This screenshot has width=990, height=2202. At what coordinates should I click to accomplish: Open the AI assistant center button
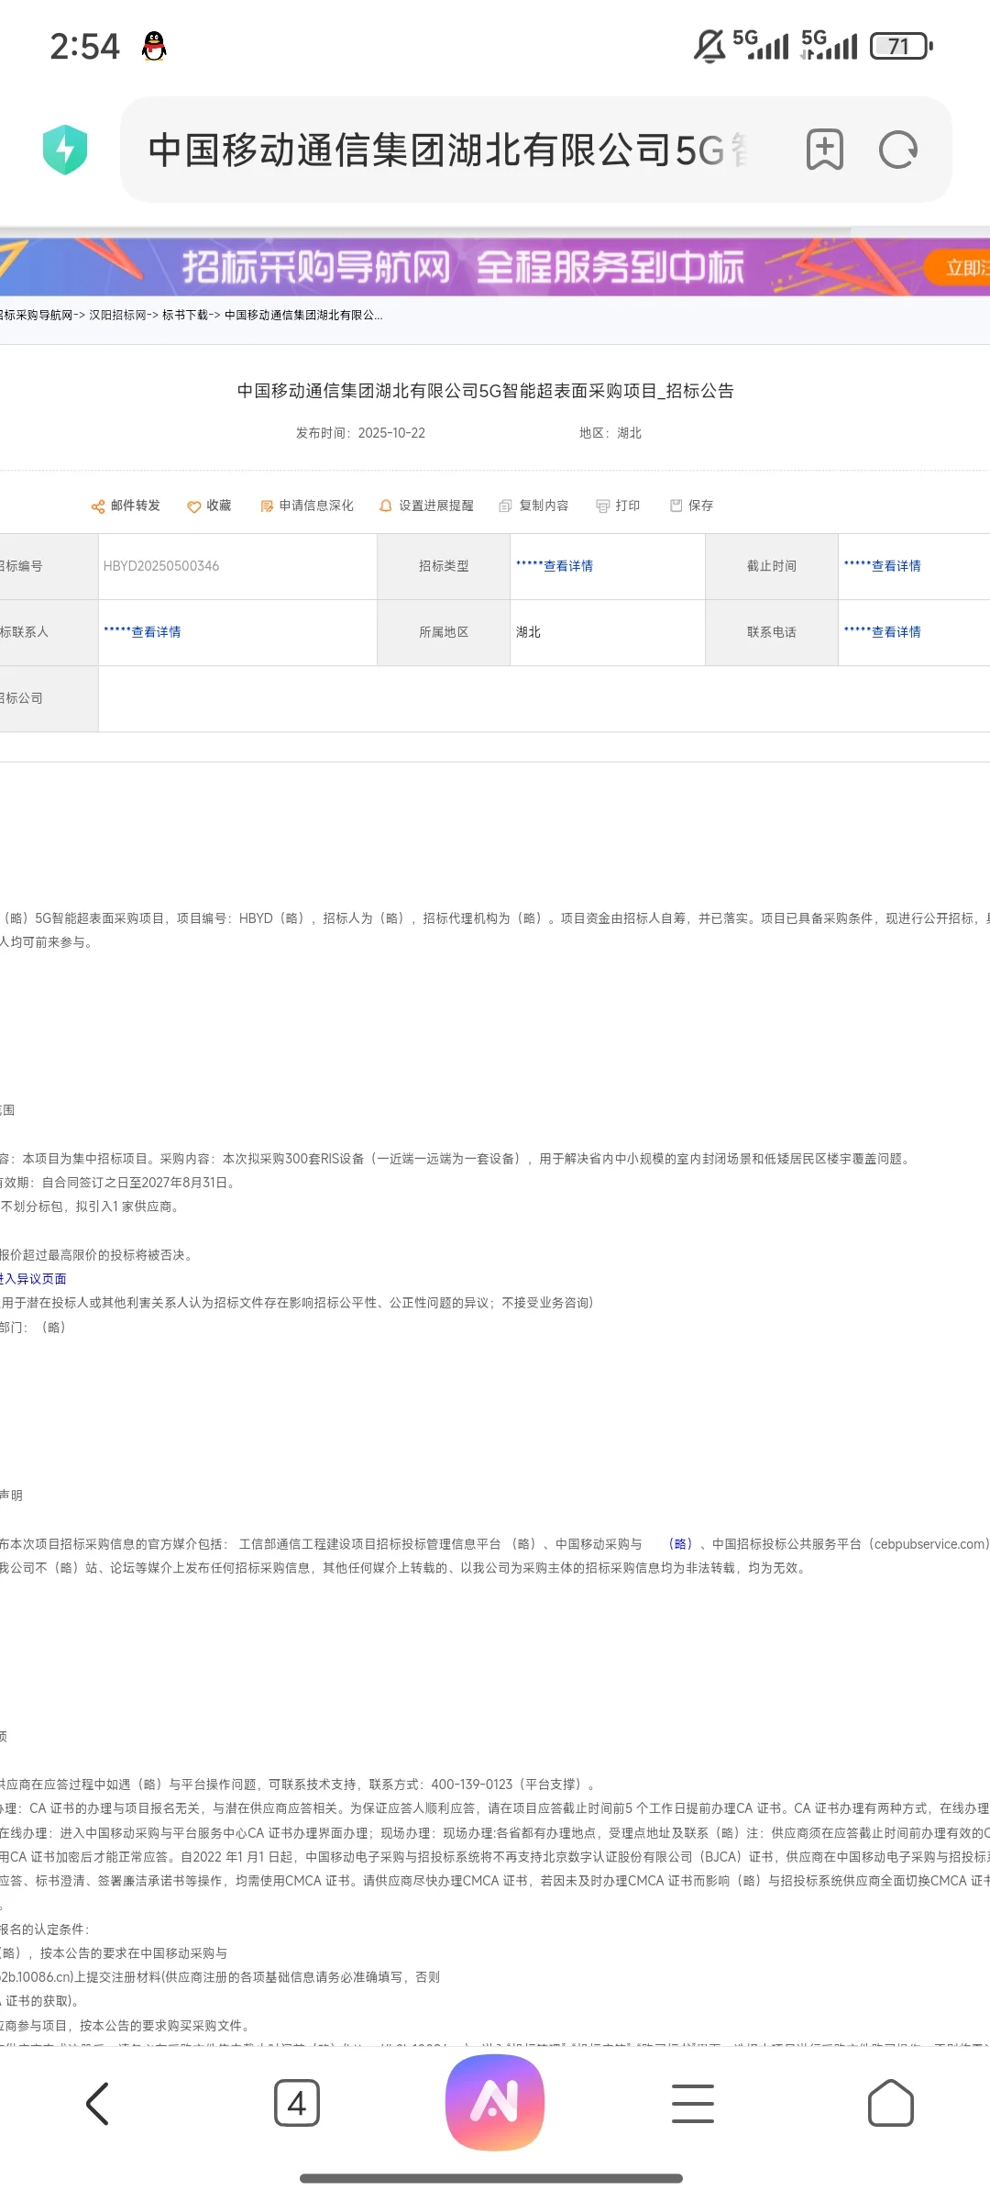pyautogui.click(x=495, y=2103)
